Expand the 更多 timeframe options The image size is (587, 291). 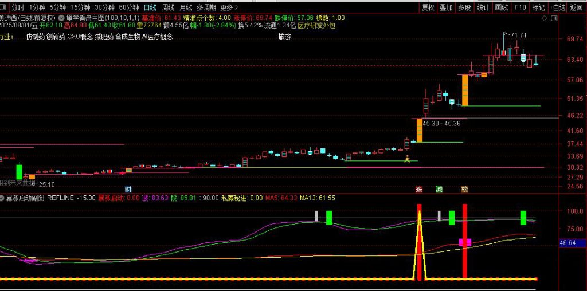(229, 7)
